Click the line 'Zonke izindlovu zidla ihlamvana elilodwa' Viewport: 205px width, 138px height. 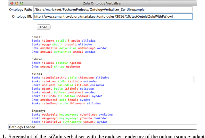click(66, 103)
